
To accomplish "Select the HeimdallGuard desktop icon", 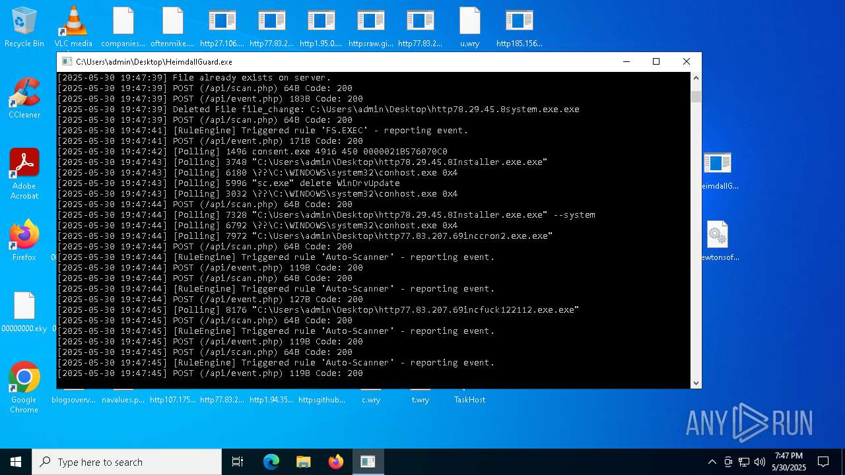I will pyautogui.click(x=718, y=170).
